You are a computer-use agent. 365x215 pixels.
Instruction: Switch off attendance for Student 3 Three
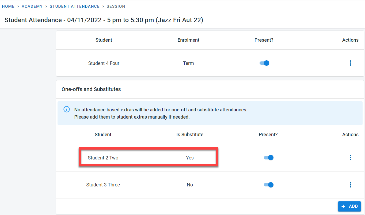[x=269, y=185]
